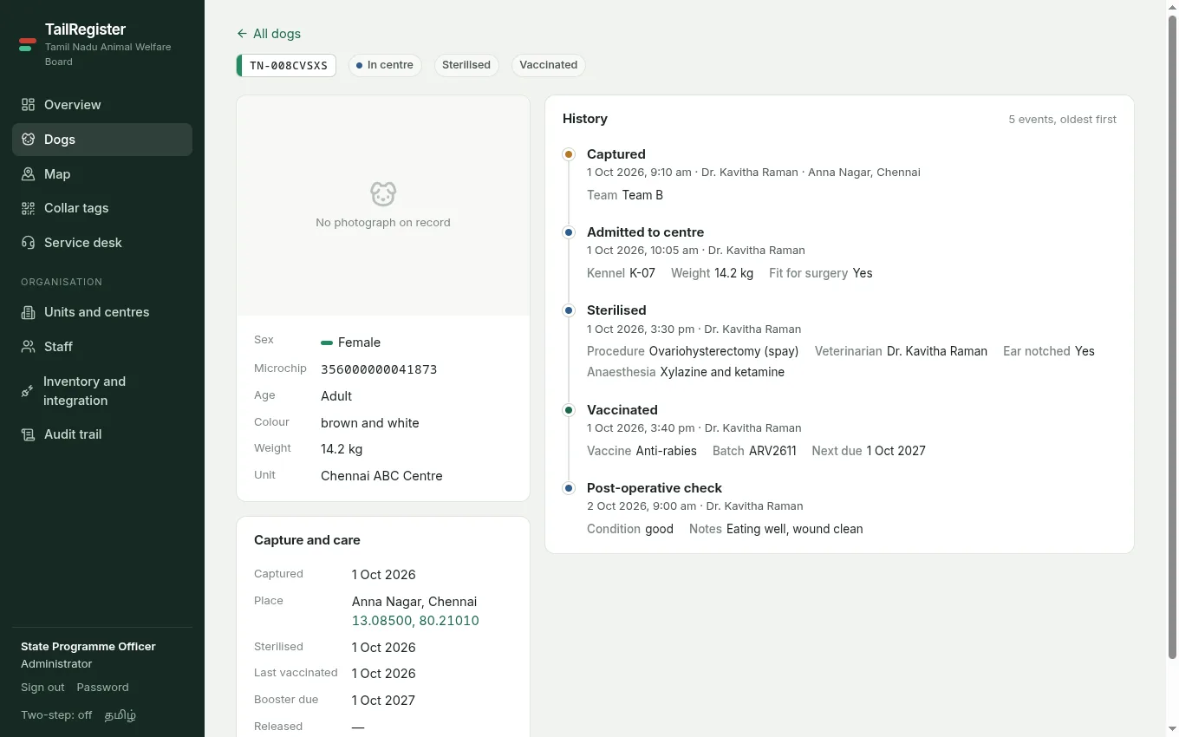The width and height of the screenshot is (1179, 737).
Task: Click the Audit trail scroll icon
Action: (x=28, y=434)
